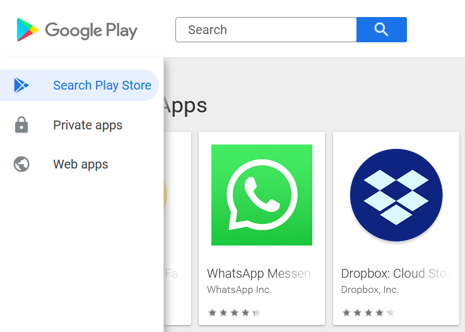Click the Google Play logo
Image resolution: width=465 pixels, height=332 pixels.
(x=77, y=30)
